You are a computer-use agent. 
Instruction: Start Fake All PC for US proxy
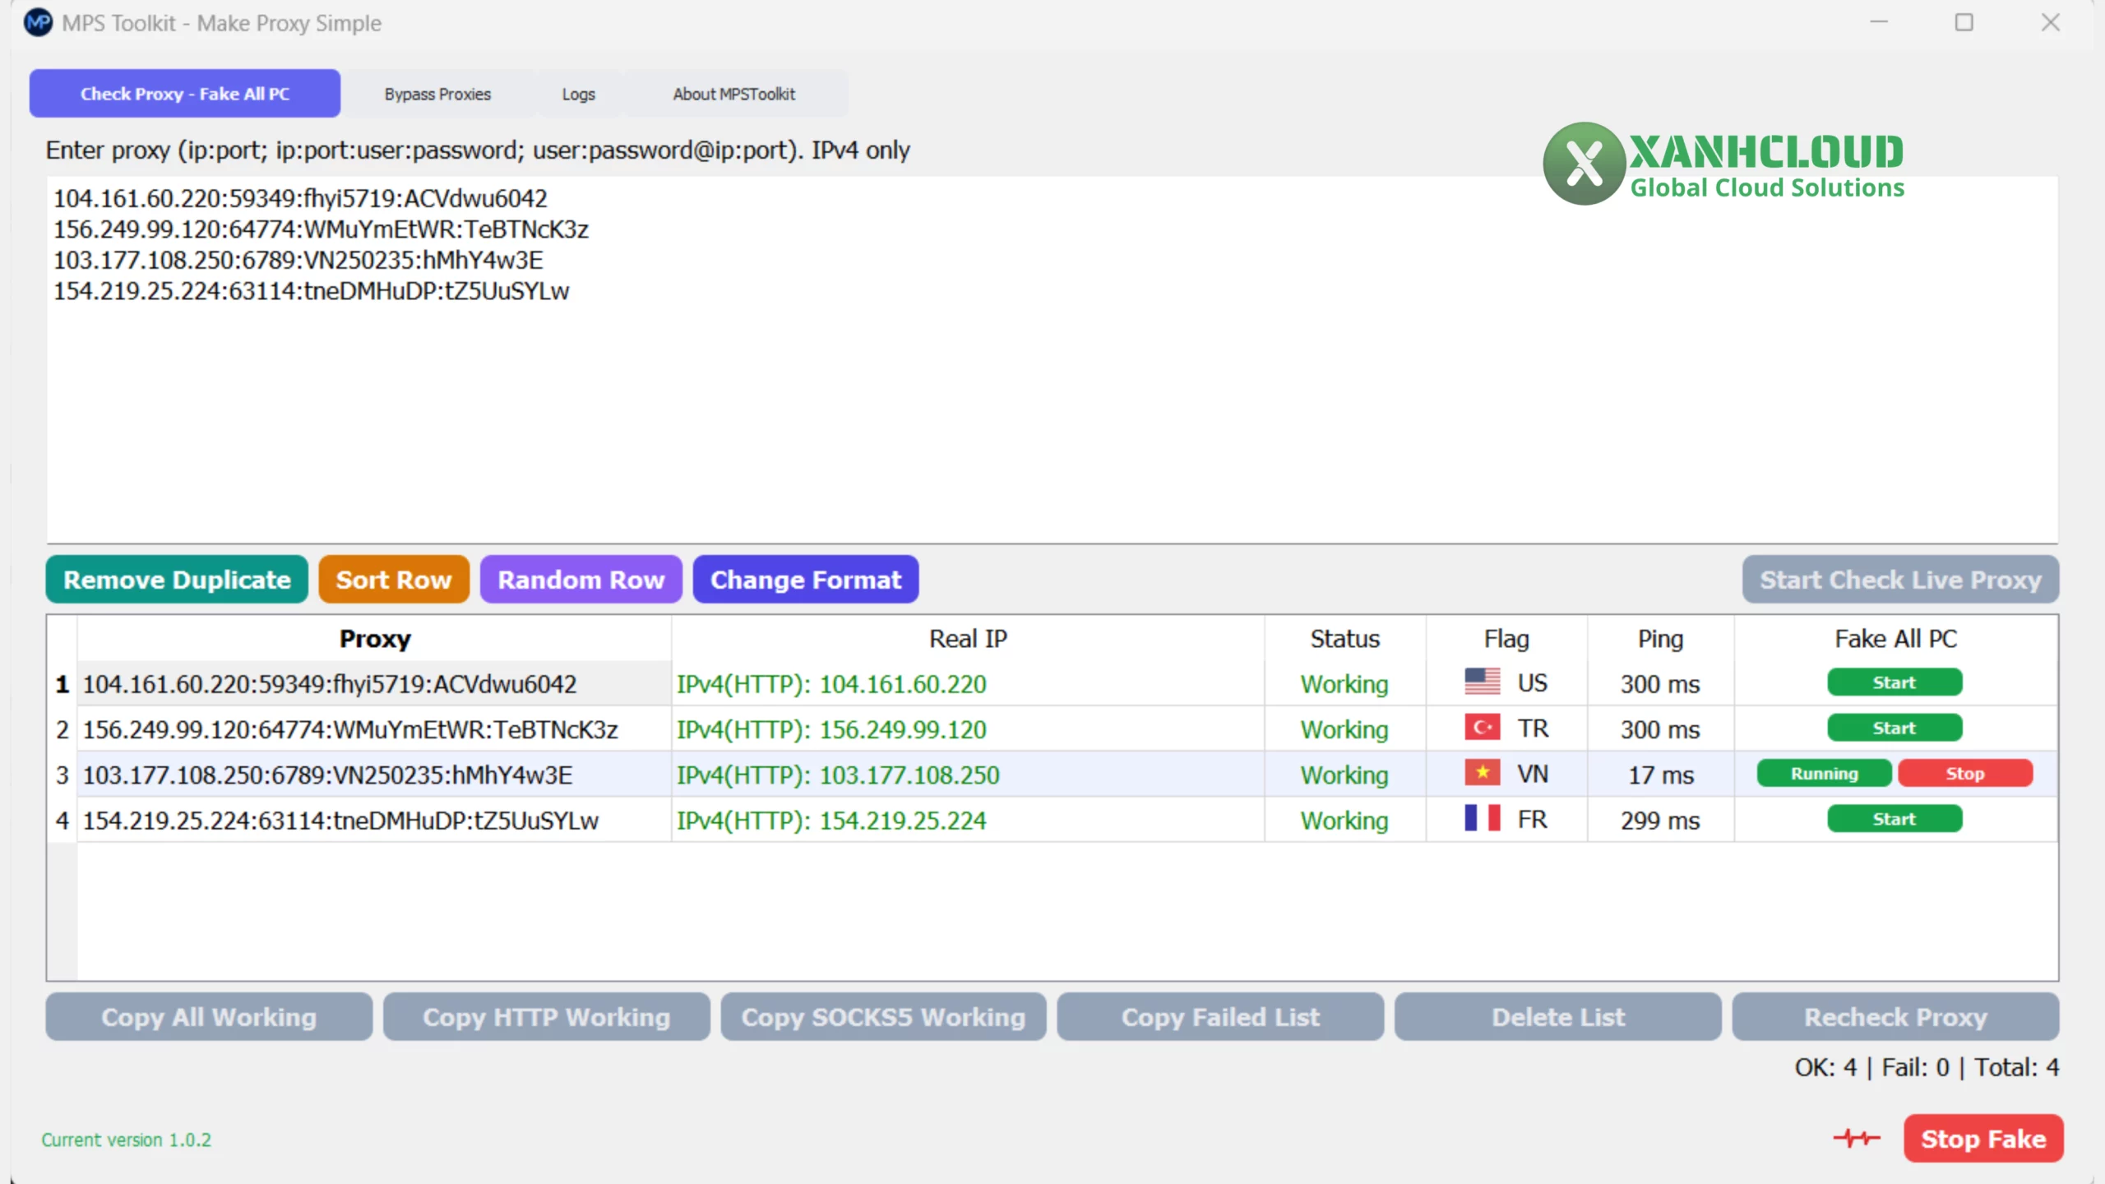[x=1894, y=682]
